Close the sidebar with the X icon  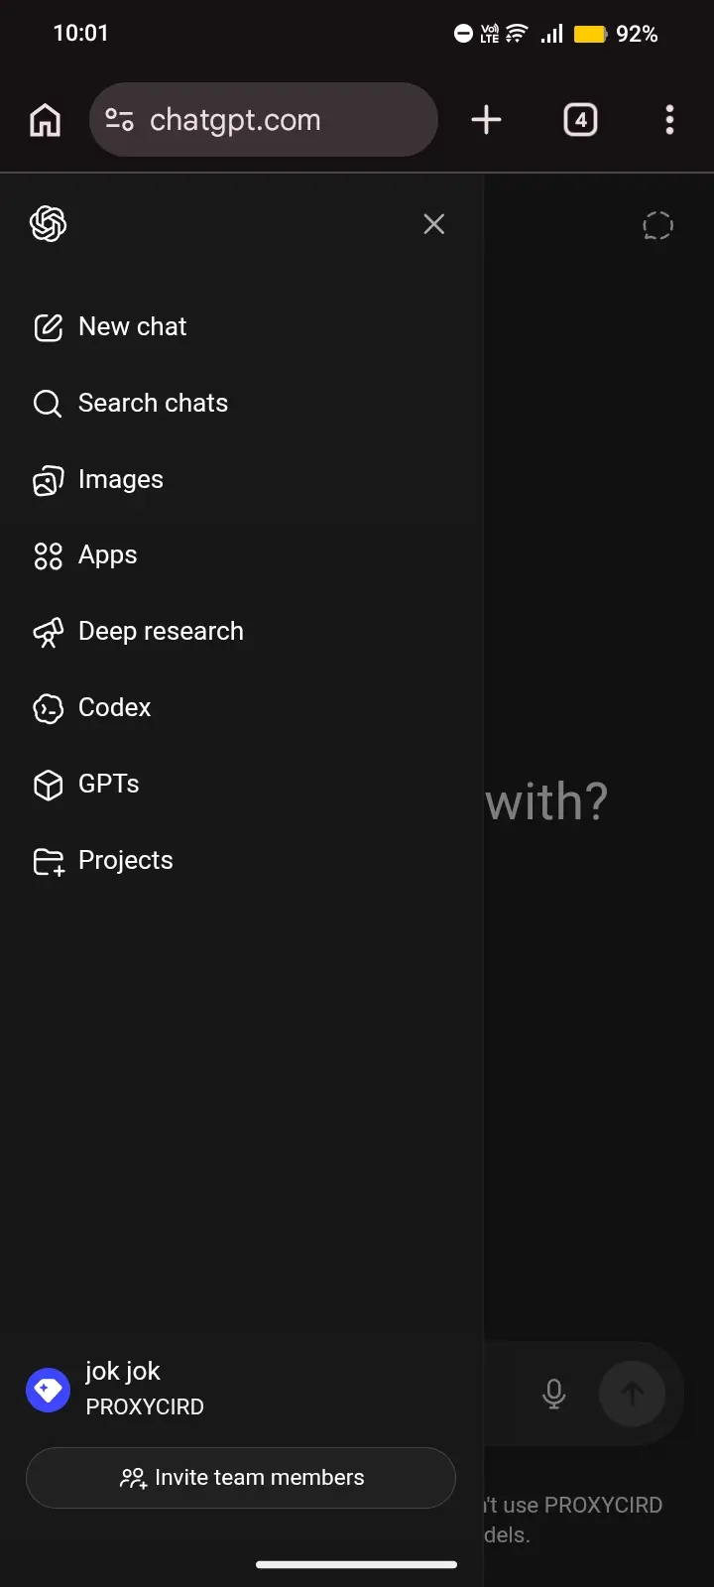pyautogui.click(x=433, y=224)
